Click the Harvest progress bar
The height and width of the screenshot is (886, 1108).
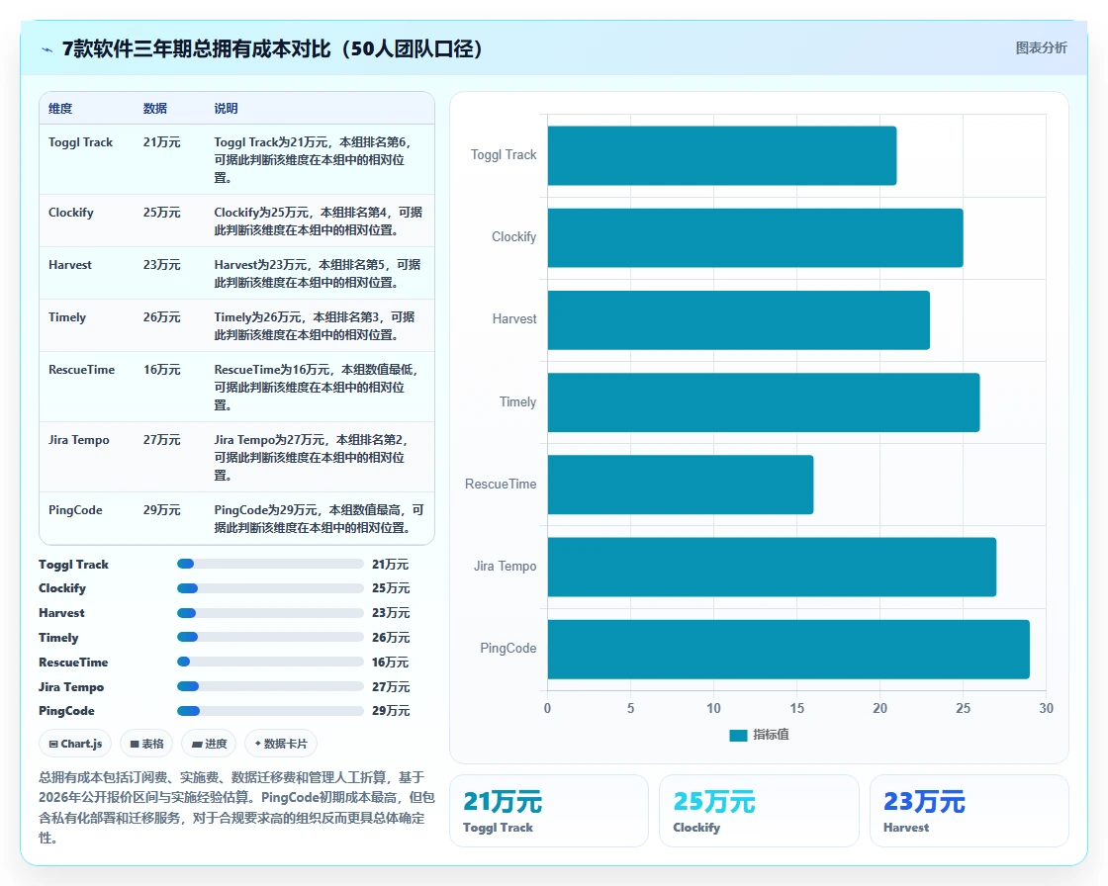pos(270,612)
